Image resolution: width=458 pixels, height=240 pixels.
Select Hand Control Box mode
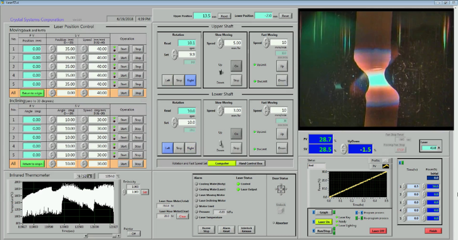pos(251,163)
